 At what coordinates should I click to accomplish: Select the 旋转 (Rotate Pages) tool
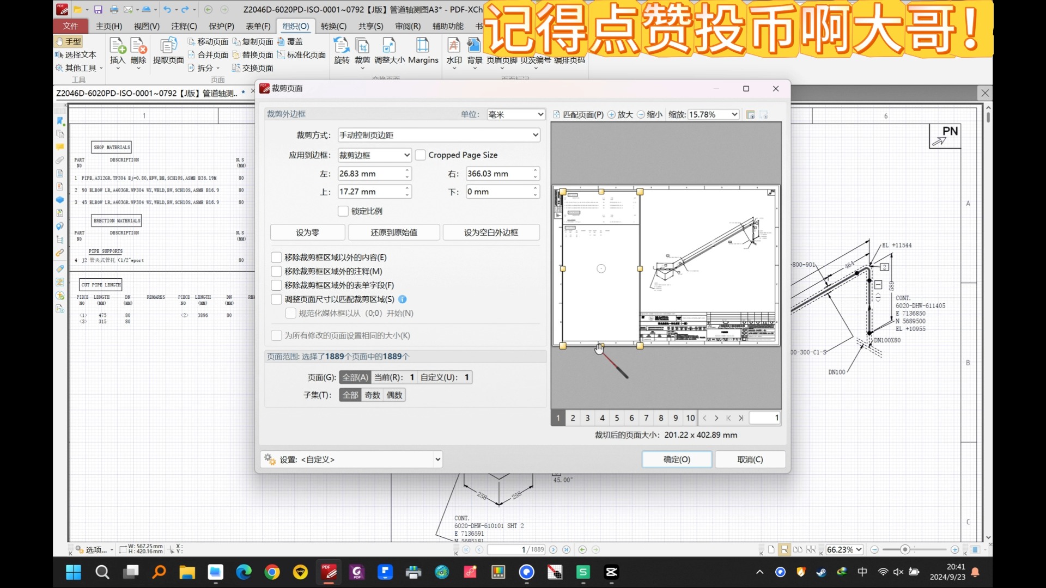tap(342, 52)
